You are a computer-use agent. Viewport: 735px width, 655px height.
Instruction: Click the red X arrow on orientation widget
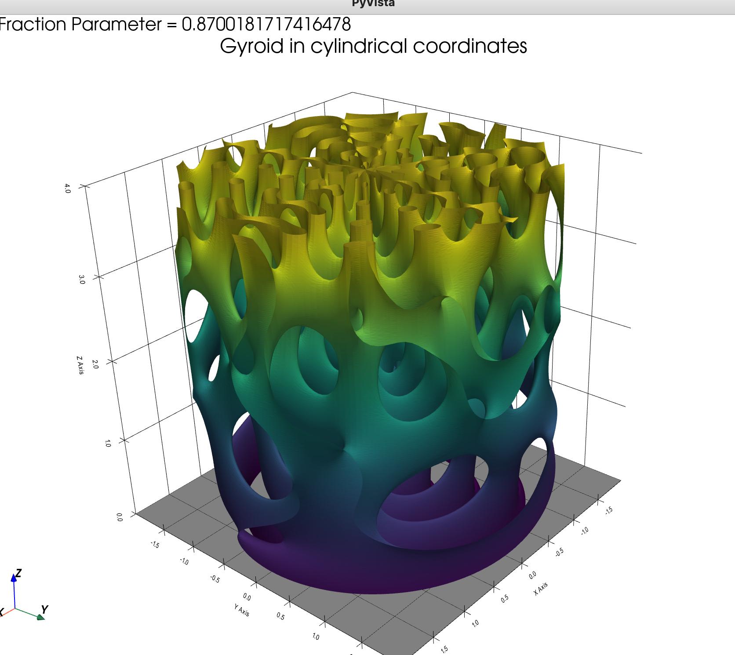point(5,615)
